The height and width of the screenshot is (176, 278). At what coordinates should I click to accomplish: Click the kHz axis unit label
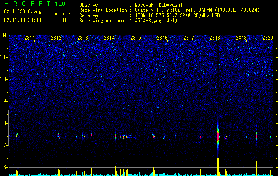point(4,36)
